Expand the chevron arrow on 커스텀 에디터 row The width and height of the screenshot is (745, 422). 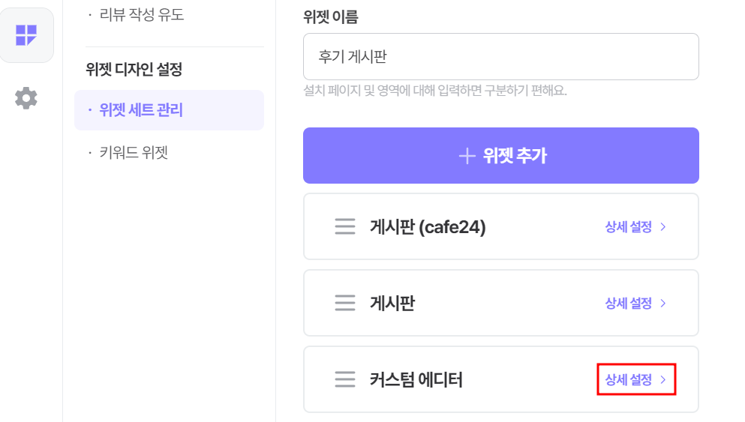click(663, 380)
